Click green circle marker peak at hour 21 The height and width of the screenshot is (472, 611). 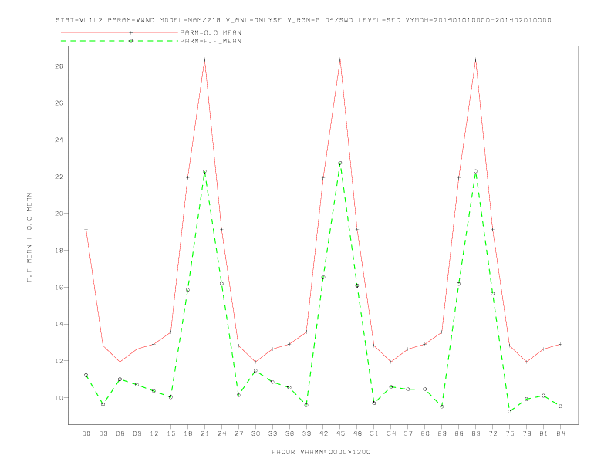click(x=204, y=172)
